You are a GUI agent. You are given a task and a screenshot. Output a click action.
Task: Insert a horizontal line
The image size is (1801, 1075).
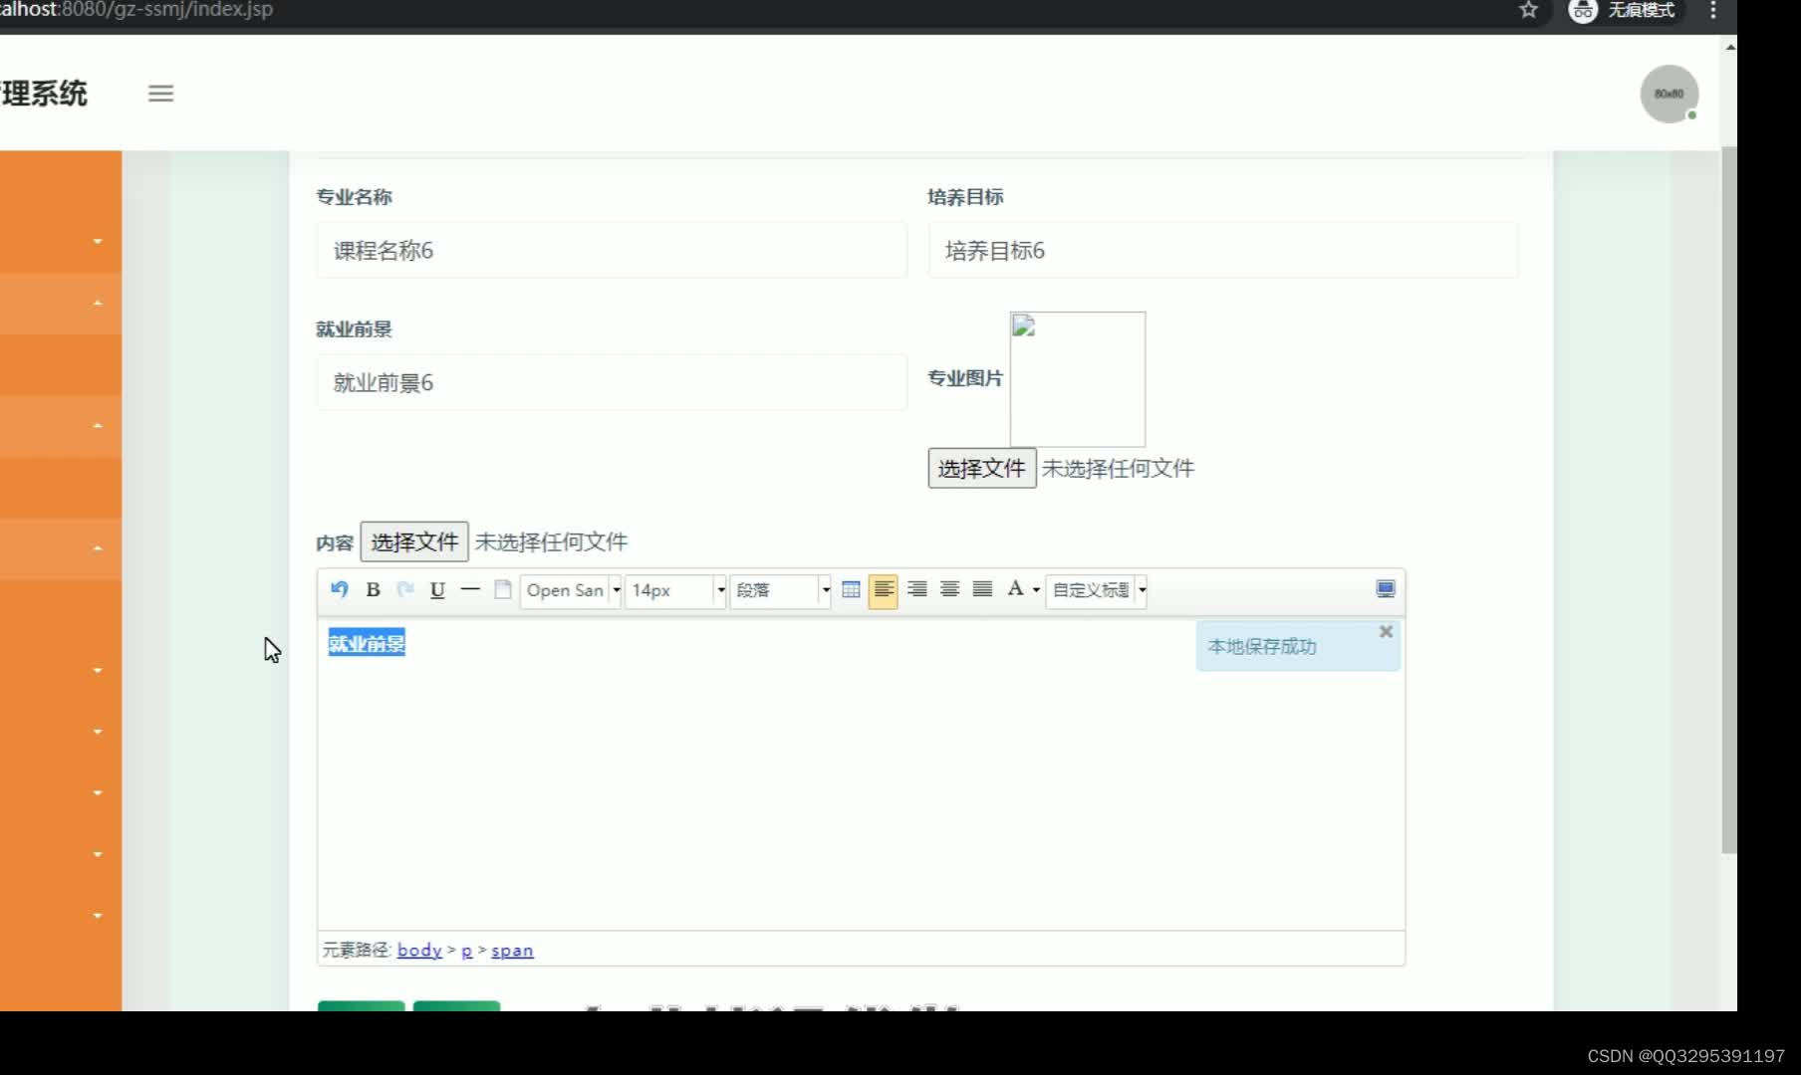tap(470, 589)
